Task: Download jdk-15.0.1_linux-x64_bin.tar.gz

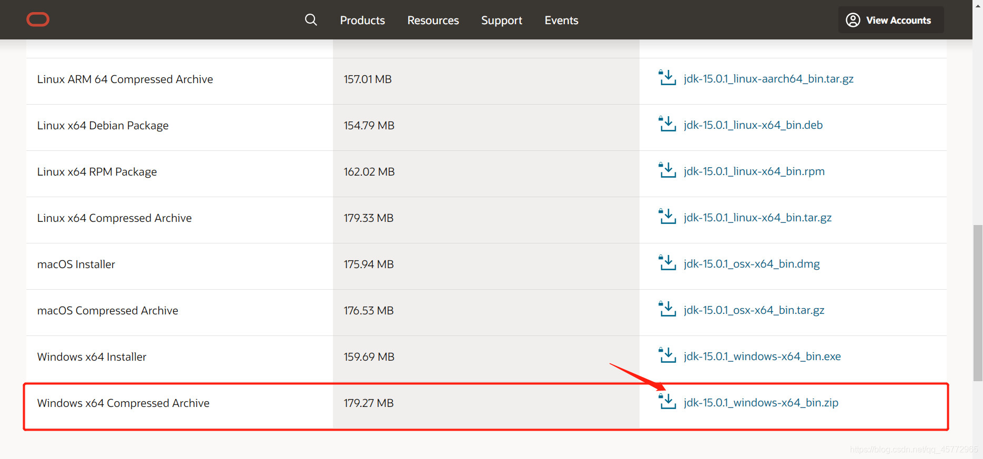Action: pyautogui.click(x=758, y=218)
